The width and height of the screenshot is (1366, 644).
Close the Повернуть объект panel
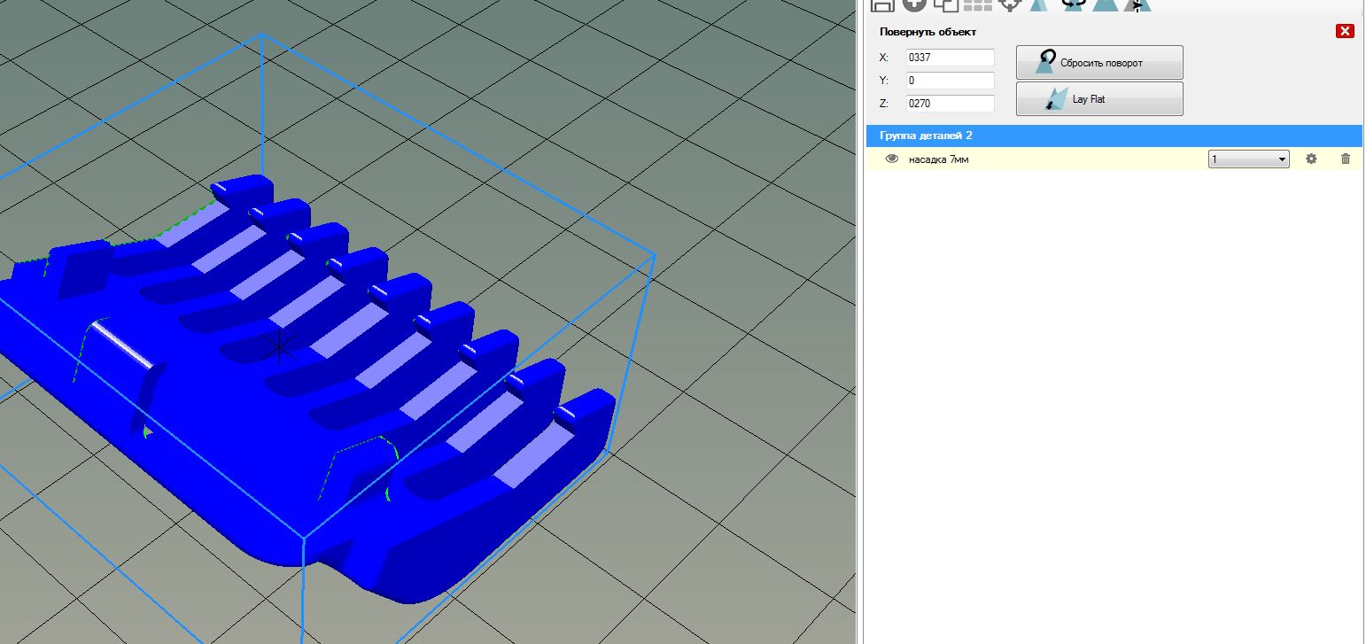tap(1345, 31)
